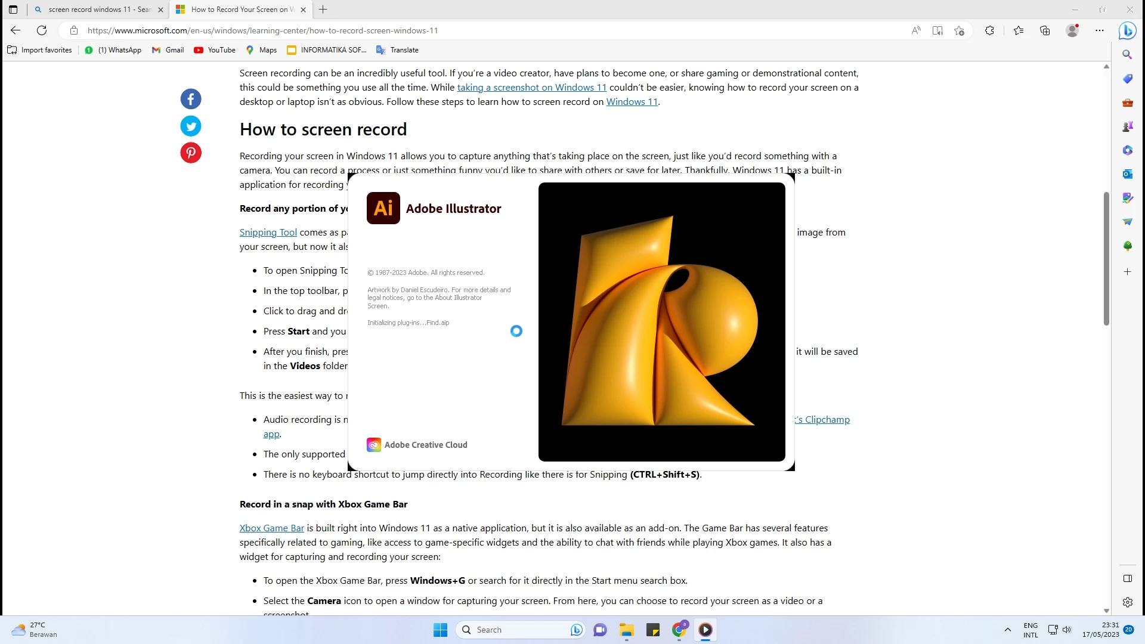This screenshot has height=644, width=1145.
Task: Expand hidden system tray icons chevron
Action: point(1008,630)
